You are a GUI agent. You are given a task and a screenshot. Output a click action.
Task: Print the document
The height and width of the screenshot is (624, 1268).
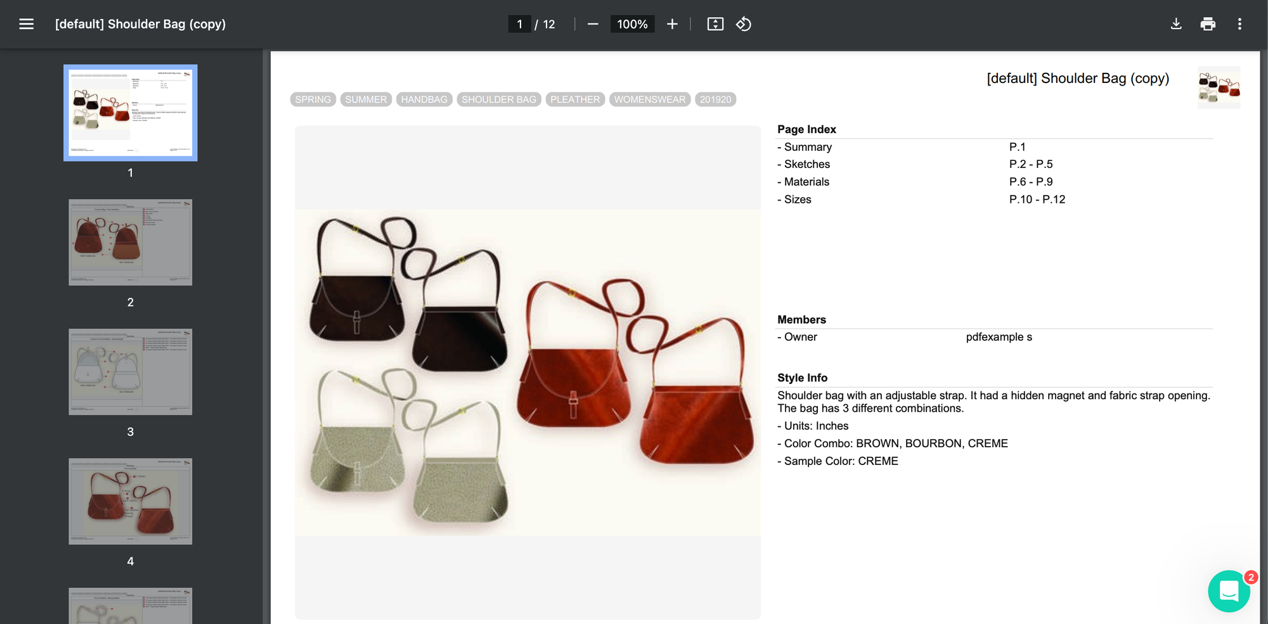(x=1208, y=24)
